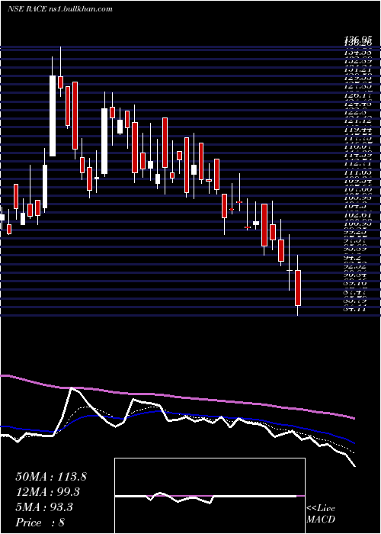Click the 121.12 price axis label
Image resolution: width=381 pixels, height=534 pixels.
[357, 121]
